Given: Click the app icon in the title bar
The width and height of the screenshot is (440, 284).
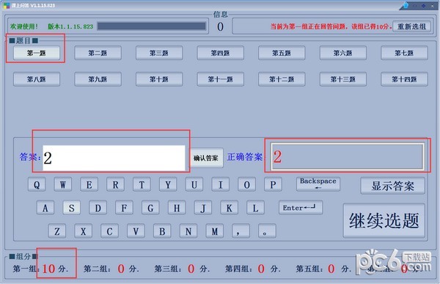Looking at the screenshot, I should (x=6, y=5).
